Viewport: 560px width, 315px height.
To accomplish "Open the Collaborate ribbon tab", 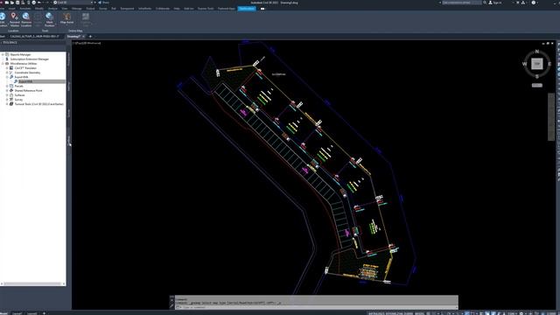I will point(163,8).
